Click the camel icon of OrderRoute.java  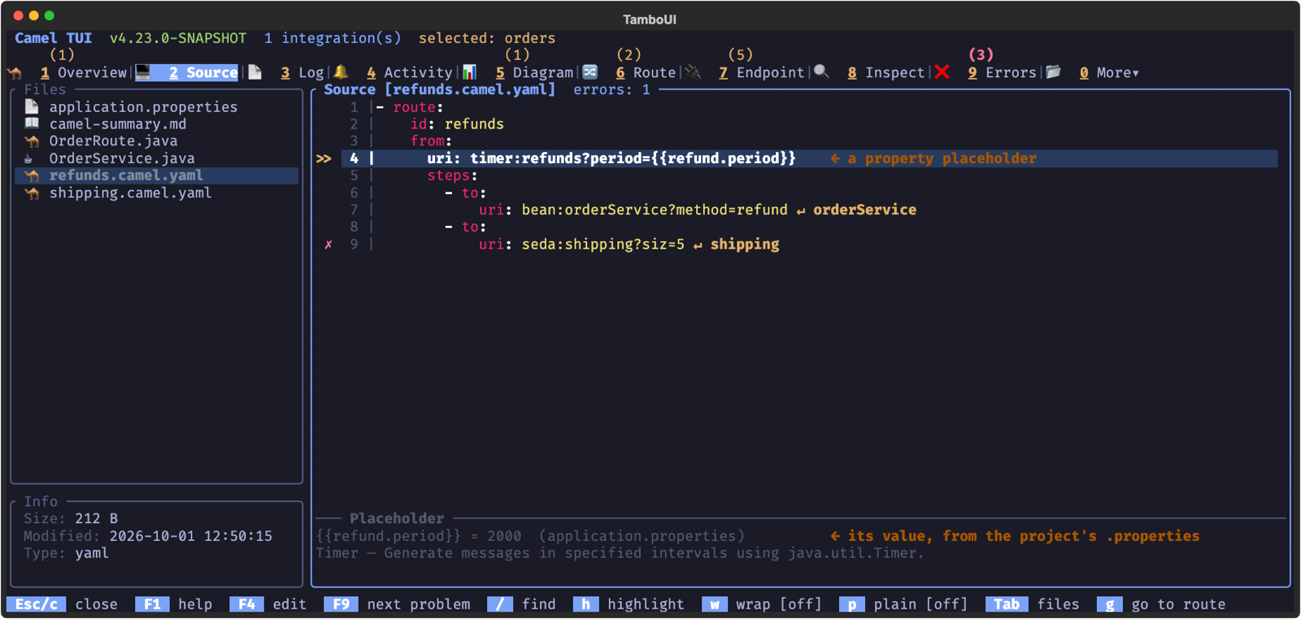click(32, 141)
